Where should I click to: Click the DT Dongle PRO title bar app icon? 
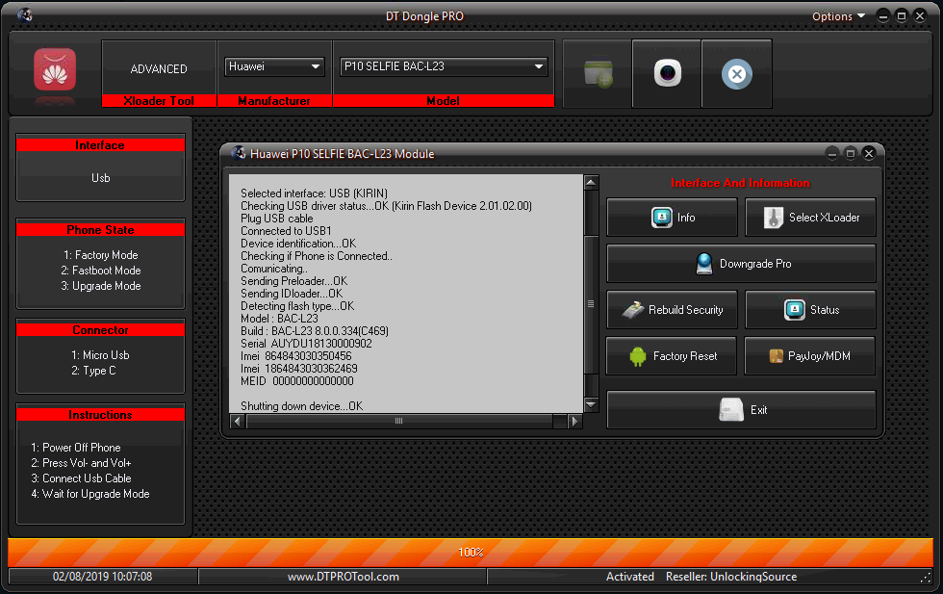click(x=25, y=15)
